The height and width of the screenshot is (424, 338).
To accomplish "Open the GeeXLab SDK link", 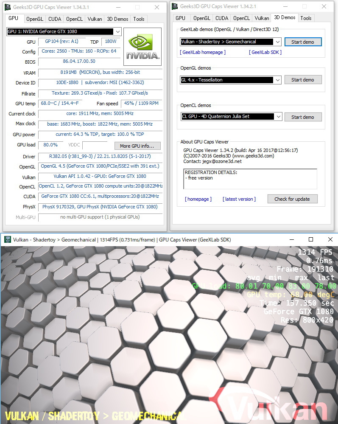I will [265, 53].
